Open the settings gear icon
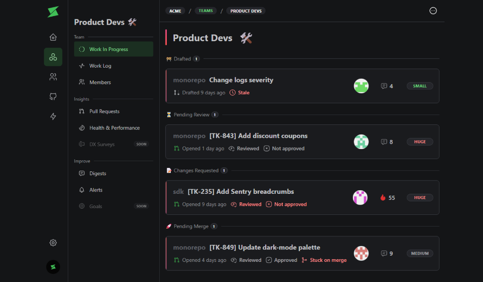 [x=53, y=243]
